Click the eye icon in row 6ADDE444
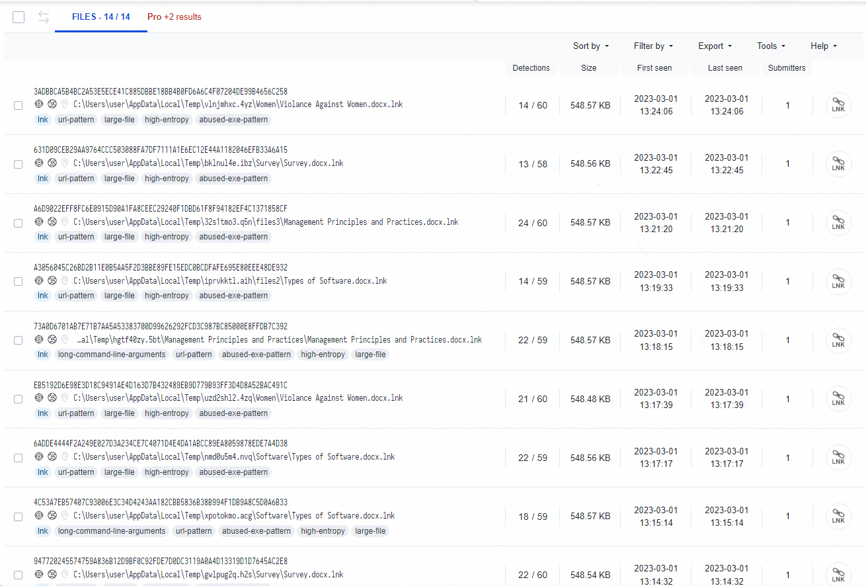 click(x=39, y=456)
